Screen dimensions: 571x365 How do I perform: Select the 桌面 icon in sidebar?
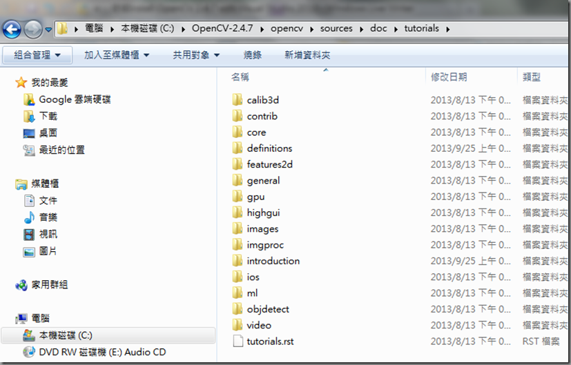29,133
